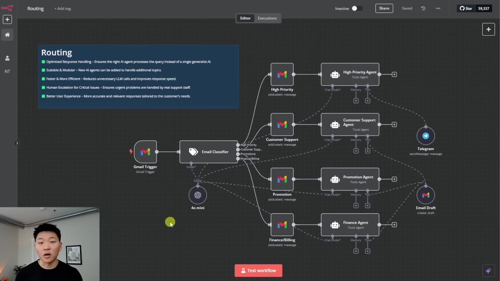Screen dimensions: 500x281
Task: Click the Promotions output of Email Classifier
Action: [x=238, y=154]
